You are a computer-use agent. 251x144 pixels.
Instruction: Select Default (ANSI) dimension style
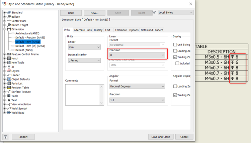pos(24,50)
